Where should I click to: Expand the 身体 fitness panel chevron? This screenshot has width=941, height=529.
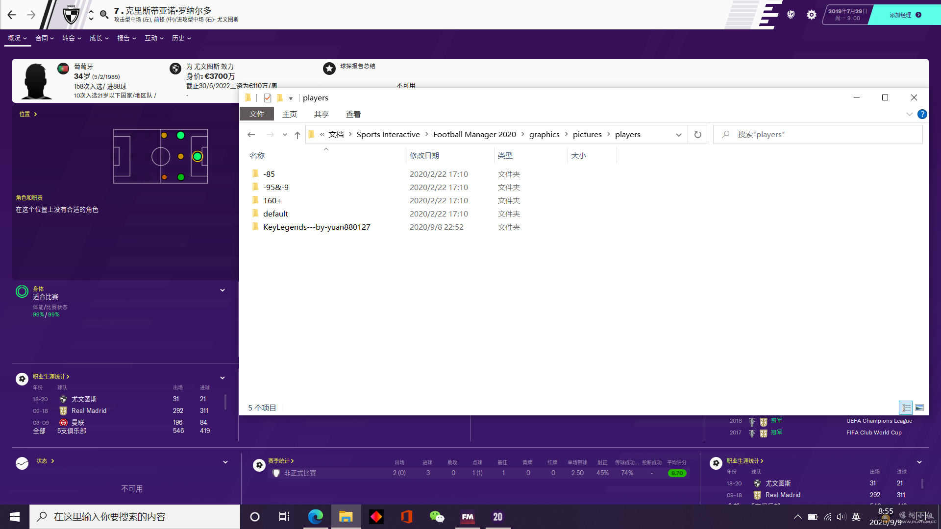pos(223,290)
